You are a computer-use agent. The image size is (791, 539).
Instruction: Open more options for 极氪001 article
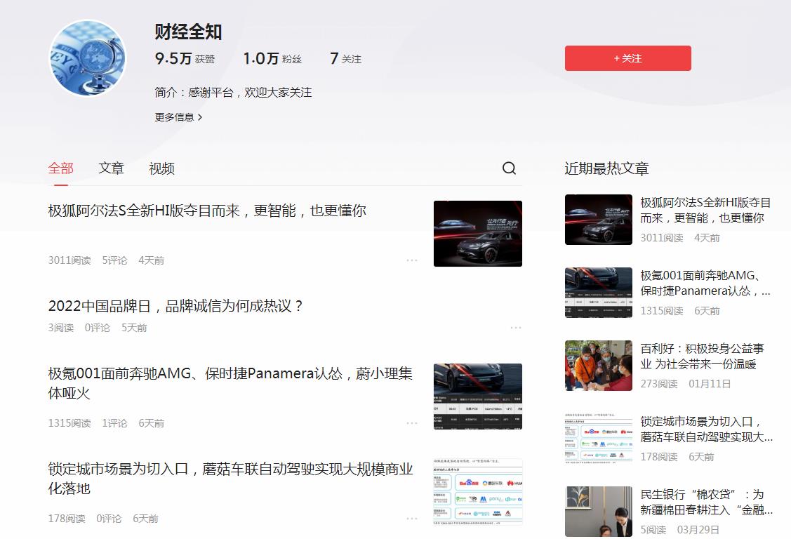(411, 423)
